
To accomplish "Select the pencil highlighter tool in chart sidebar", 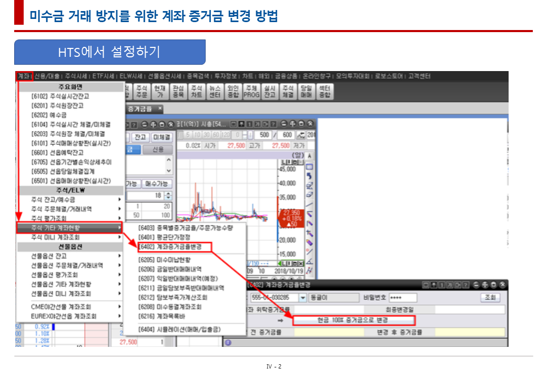I will [309, 242].
